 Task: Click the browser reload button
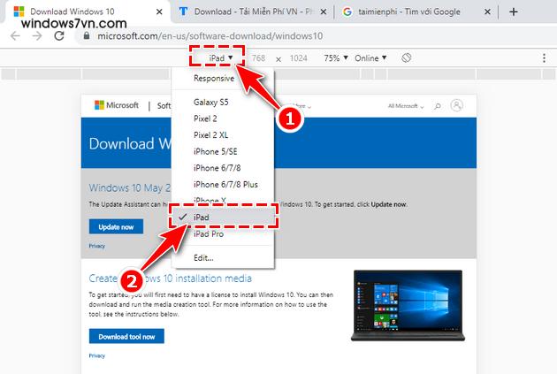[x=58, y=35]
